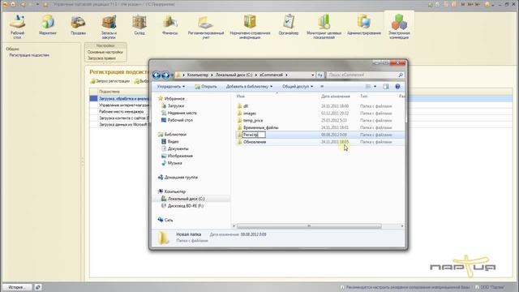Image resolution: width=519 pixels, height=292 pixels.
Task: Toggle the Explorer preview pane icon
Action: [x=386, y=87]
